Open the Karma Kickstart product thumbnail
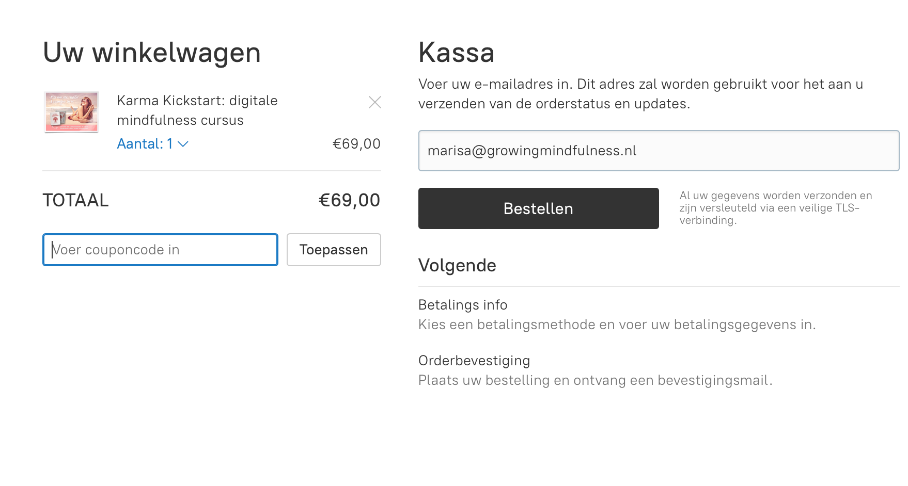Viewport: 908px width, 486px height. [71, 112]
